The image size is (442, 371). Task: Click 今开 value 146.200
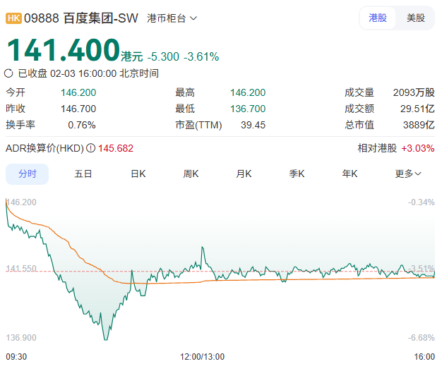78,92
